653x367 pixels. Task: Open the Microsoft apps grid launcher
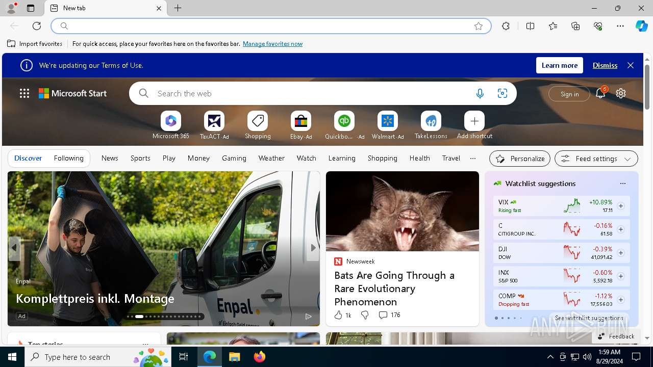(24, 93)
